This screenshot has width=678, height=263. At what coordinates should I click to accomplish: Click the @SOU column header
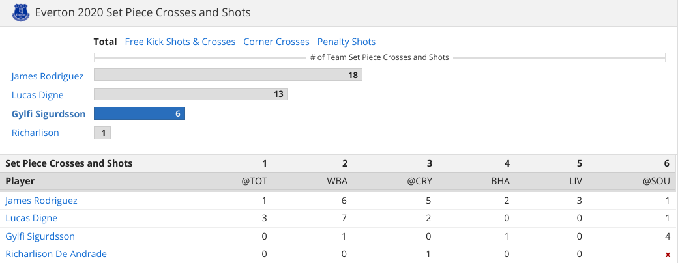coord(657,181)
